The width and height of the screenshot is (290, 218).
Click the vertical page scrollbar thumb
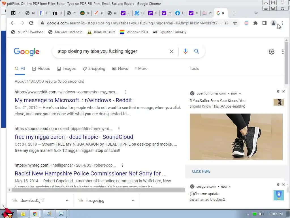pos(286,63)
